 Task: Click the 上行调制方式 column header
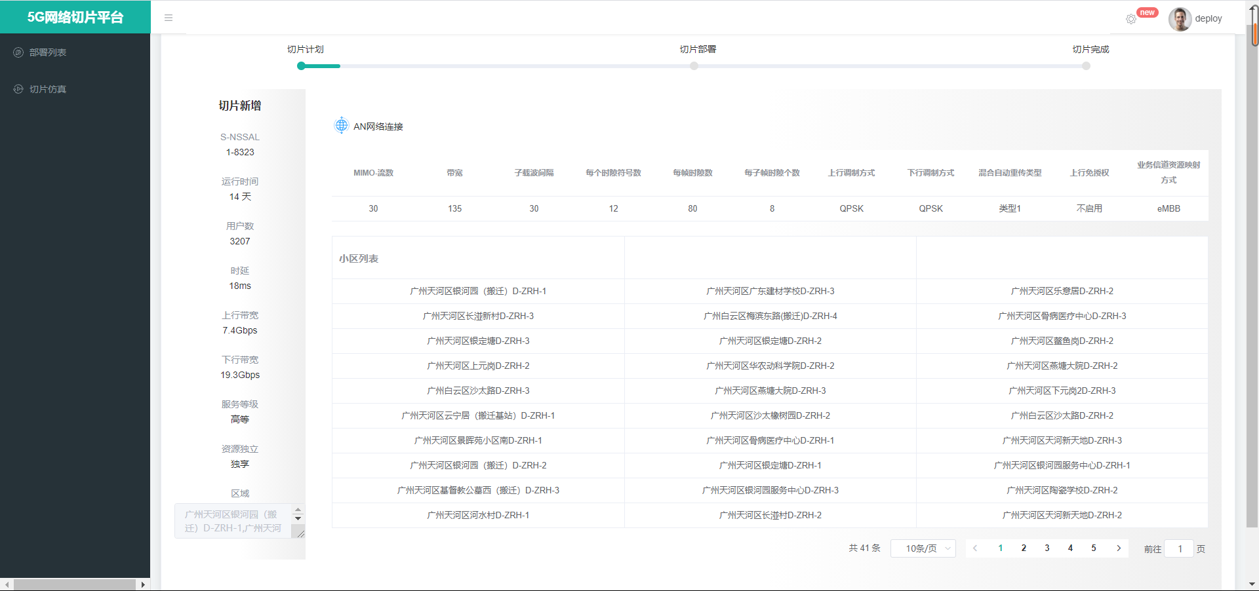click(851, 173)
